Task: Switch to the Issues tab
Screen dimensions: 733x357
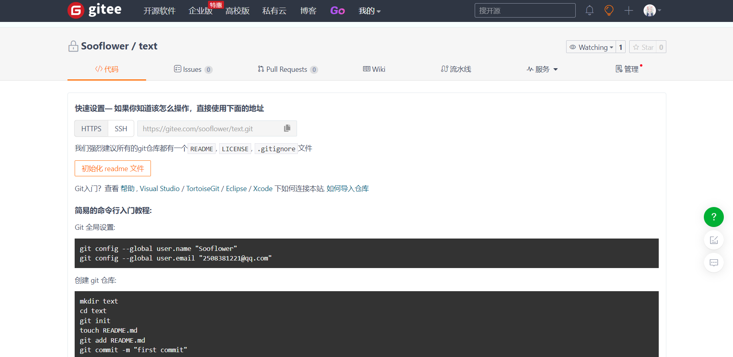Action: coord(193,69)
